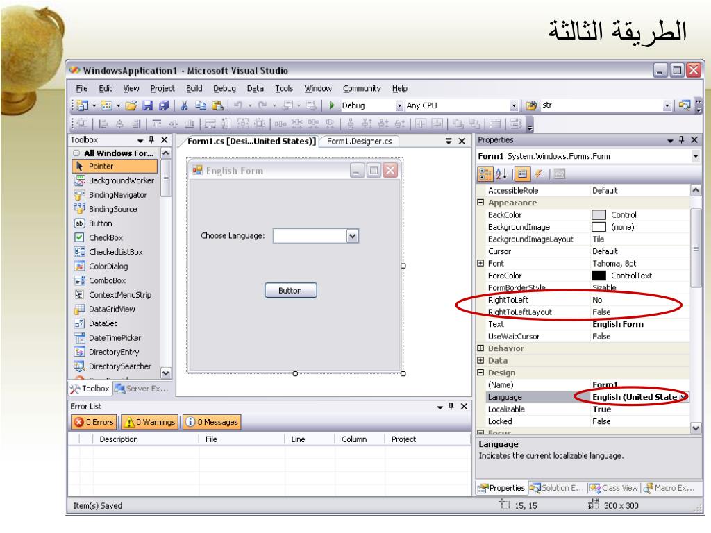The width and height of the screenshot is (711, 533).
Task: Collapse the Appearance category
Action: pyautogui.click(x=480, y=203)
